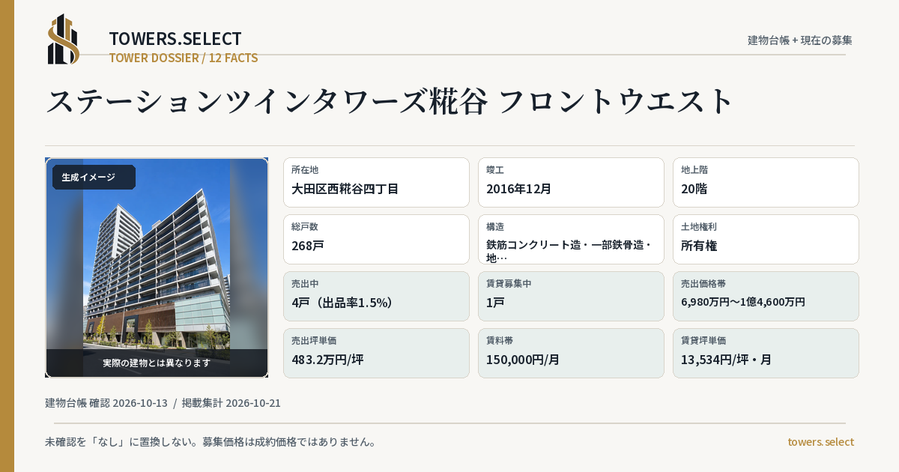Select the 売出価格帯 card 6,980万円〜1億4,600万円
The image size is (899, 472).
coord(766,296)
